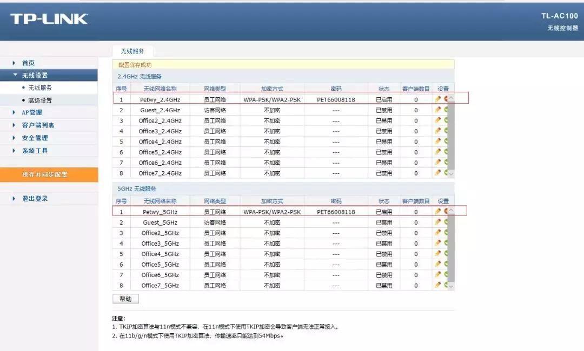The height and width of the screenshot is (351, 584).
Task: Edit settings of Office5_2.4GHz row
Action: coord(437,152)
